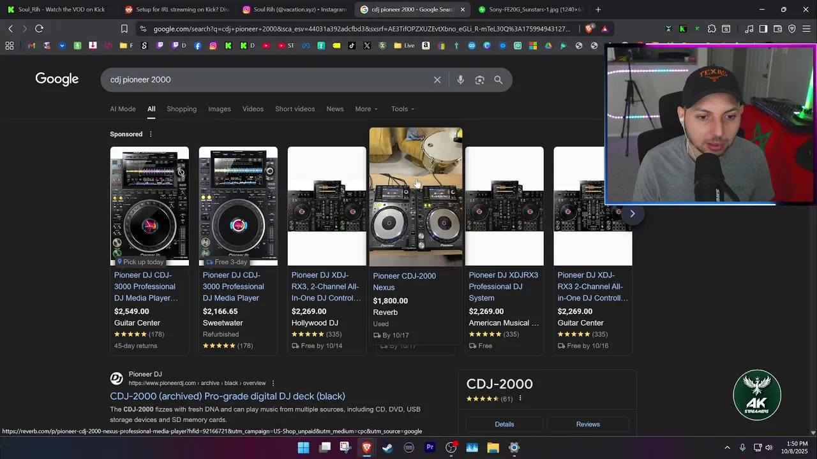Switch to the Setup for IRL streaming tab
The image size is (817, 459).
176,10
